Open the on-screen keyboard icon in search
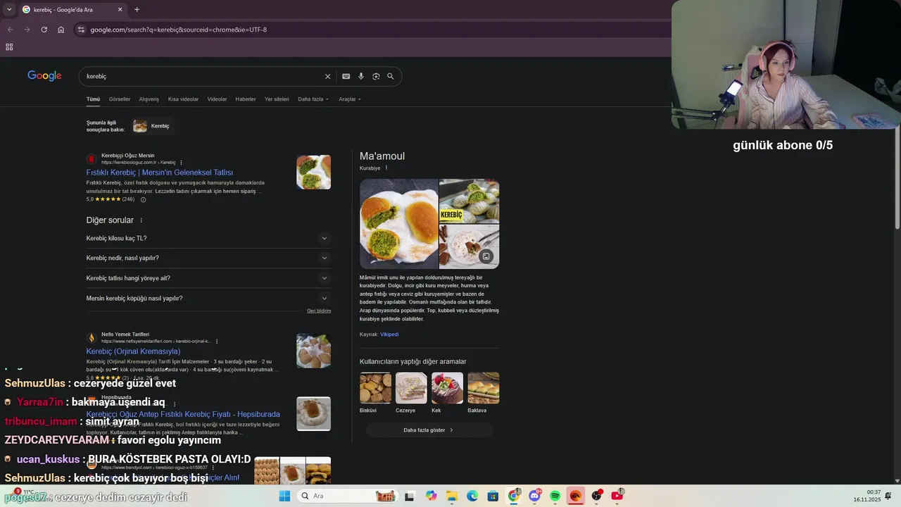The width and height of the screenshot is (901, 507). [x=346, y=76]
